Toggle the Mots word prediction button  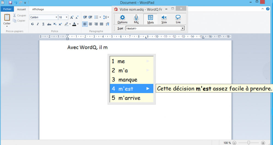pos(150,19)
